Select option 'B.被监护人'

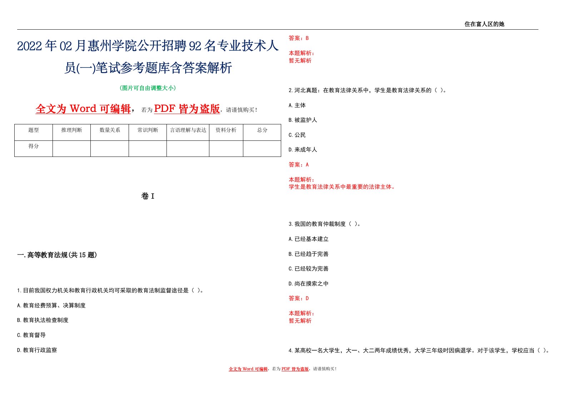[303, 120]
